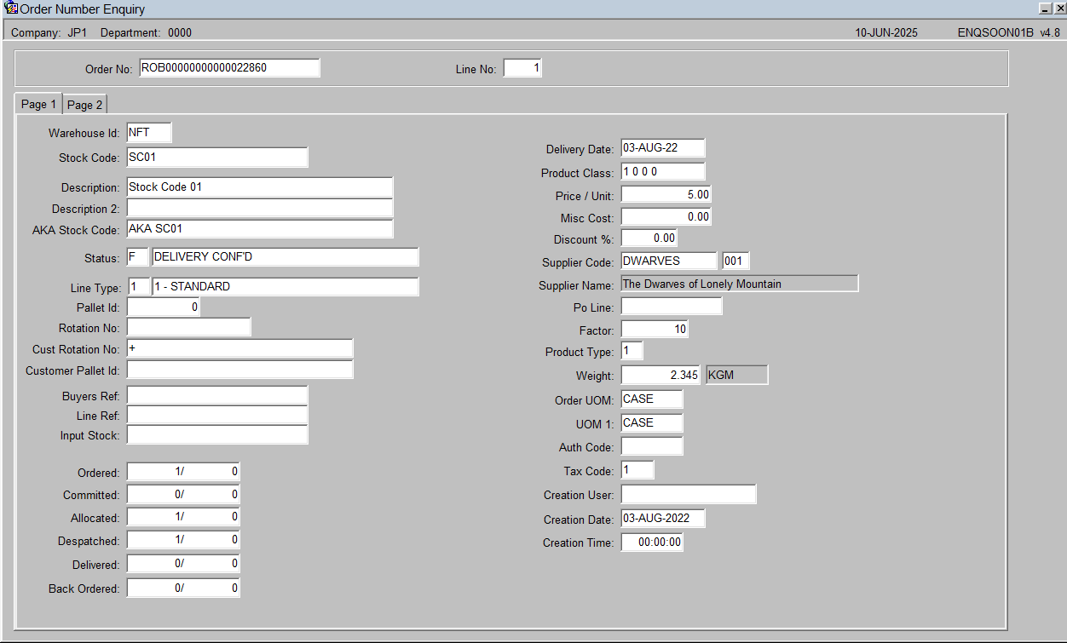The height and width of the screenshot is (643, 1067).
Task: Click the Line Ref field
Action: [x=217, y=415]
